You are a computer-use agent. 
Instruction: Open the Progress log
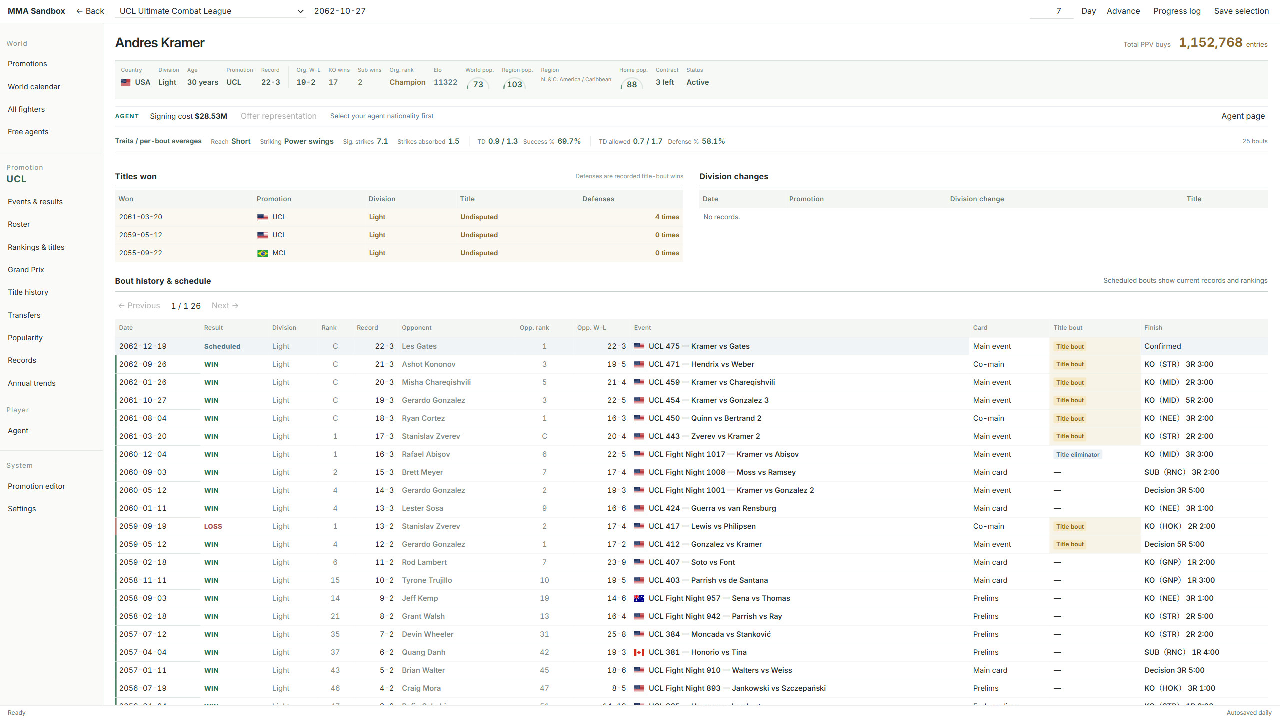coord(1177,11)
